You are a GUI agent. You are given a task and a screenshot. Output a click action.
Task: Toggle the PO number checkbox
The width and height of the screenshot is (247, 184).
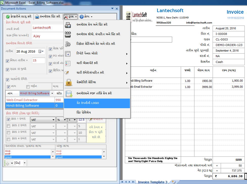pyautogui.click(x=50, y=56)
